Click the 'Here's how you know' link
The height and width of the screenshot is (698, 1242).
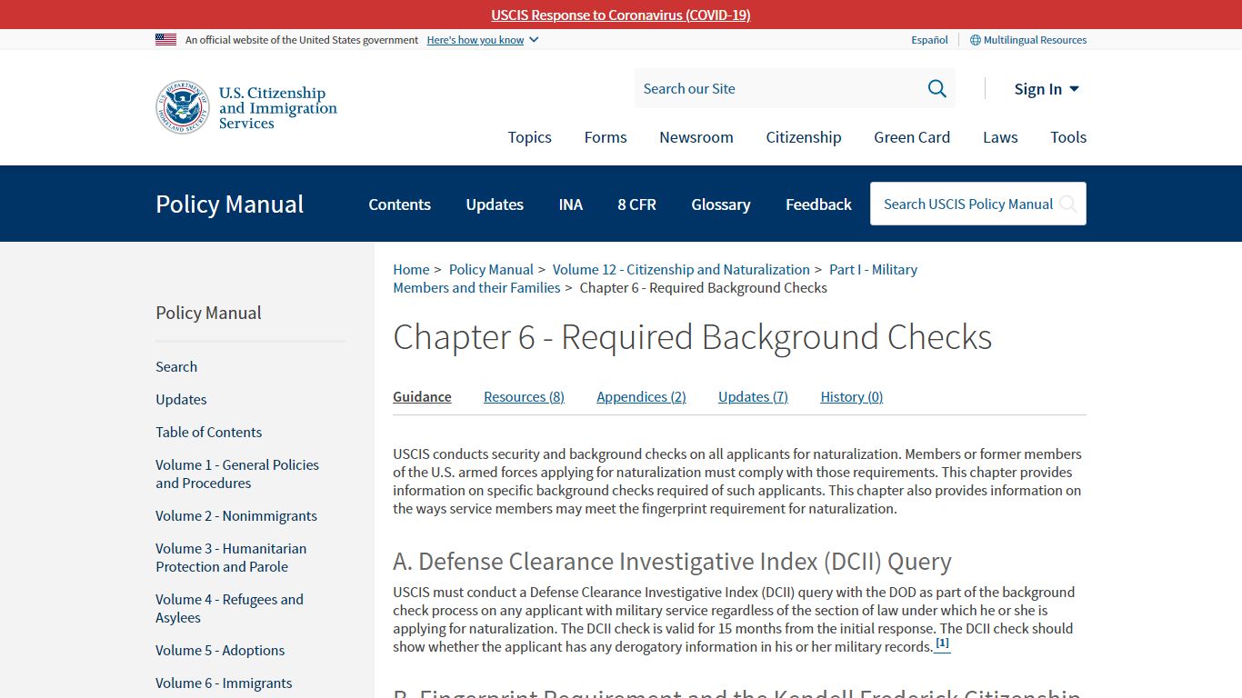tap(476, 40)
